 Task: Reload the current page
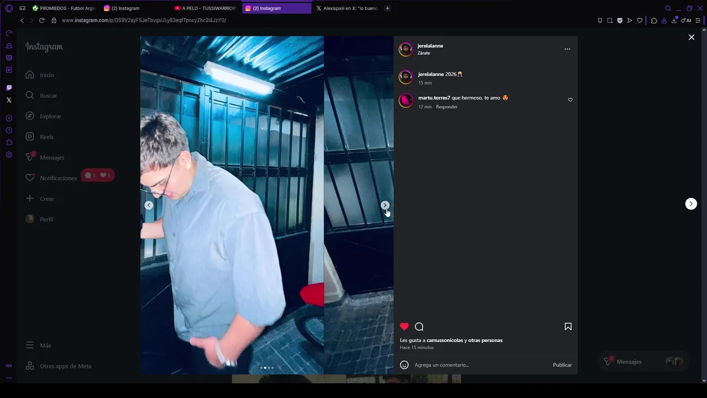[x=41, y=20]
